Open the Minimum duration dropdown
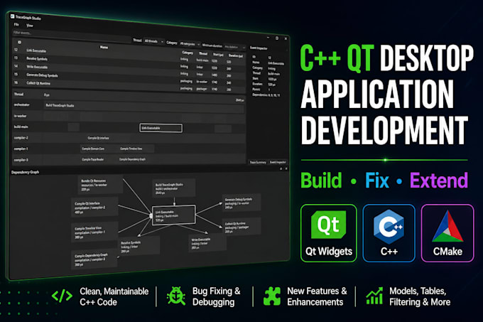 coord(234,47)
